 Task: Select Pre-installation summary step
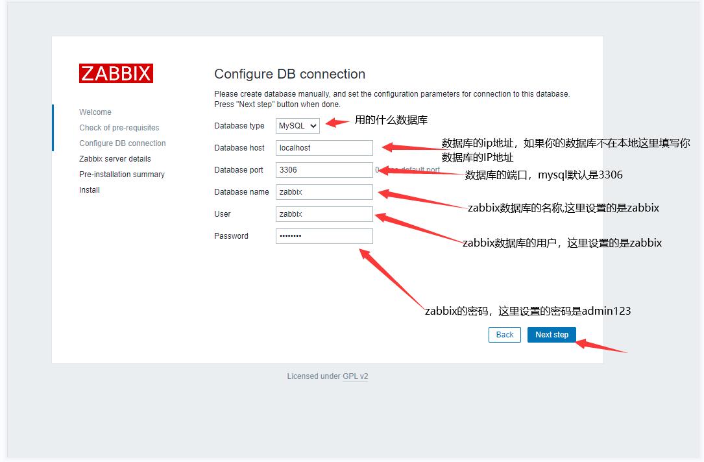coord(122,174)
